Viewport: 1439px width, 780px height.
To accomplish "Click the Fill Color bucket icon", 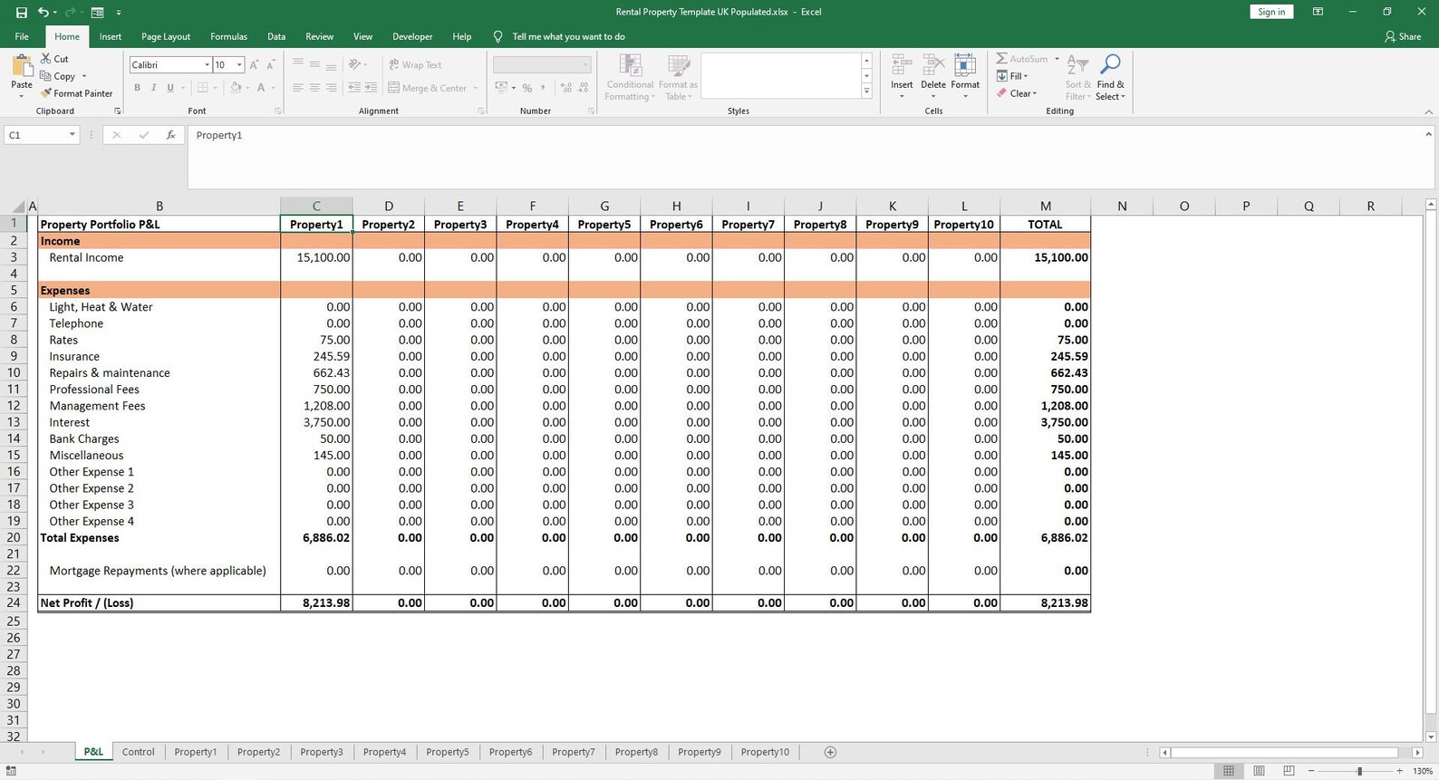I will [236, 88].
